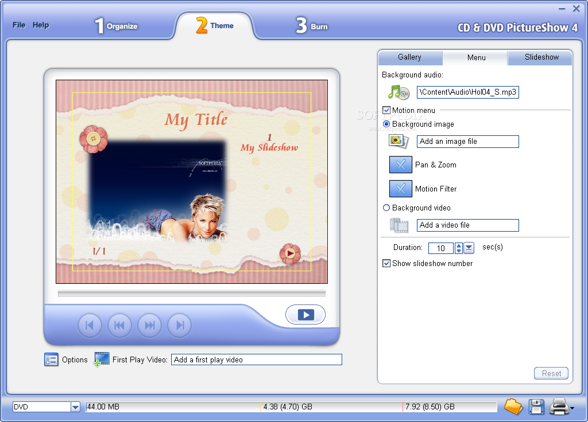588x422 pixels.
Task: Click the Pan & Zoom icon button
Action: pyautogui.click(x=400, y=165)
